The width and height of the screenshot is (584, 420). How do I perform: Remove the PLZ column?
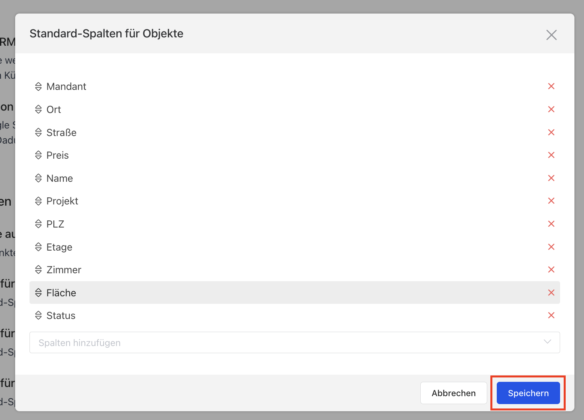(x=551, y=224)
